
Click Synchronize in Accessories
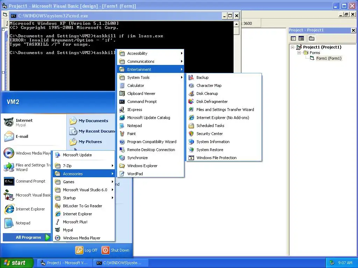[x=151, y=158]
